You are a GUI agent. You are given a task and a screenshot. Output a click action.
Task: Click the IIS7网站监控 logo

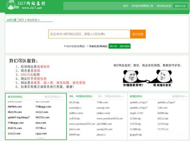click(26, 5)
